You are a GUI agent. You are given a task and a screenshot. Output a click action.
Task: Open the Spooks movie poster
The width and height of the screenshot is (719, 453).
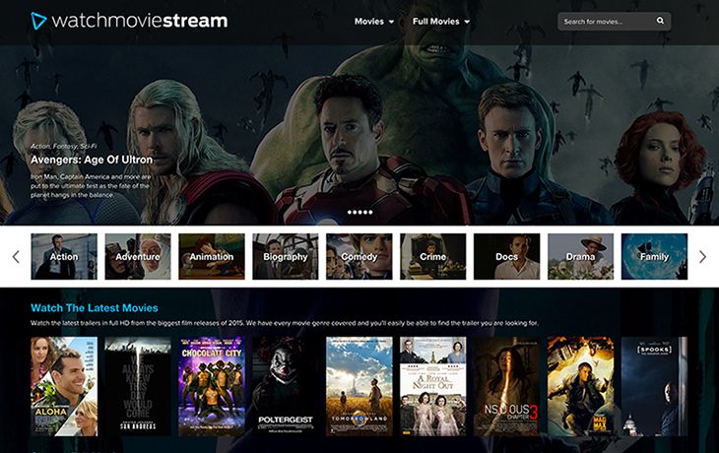654,386
